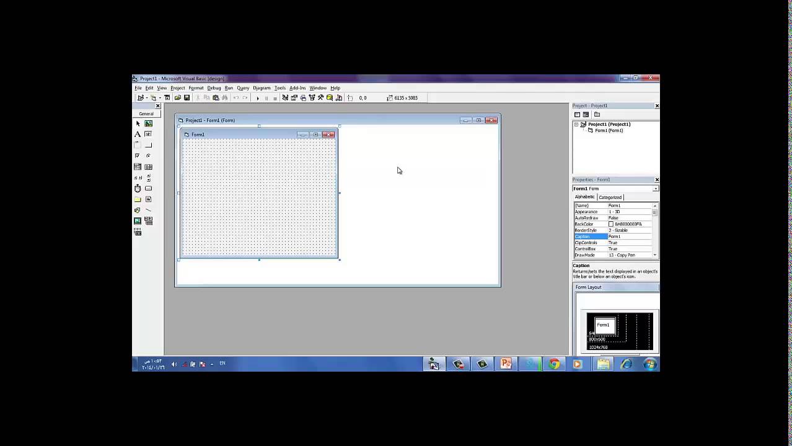Click the Form Layout Window toolbar icon

(303, 98)
